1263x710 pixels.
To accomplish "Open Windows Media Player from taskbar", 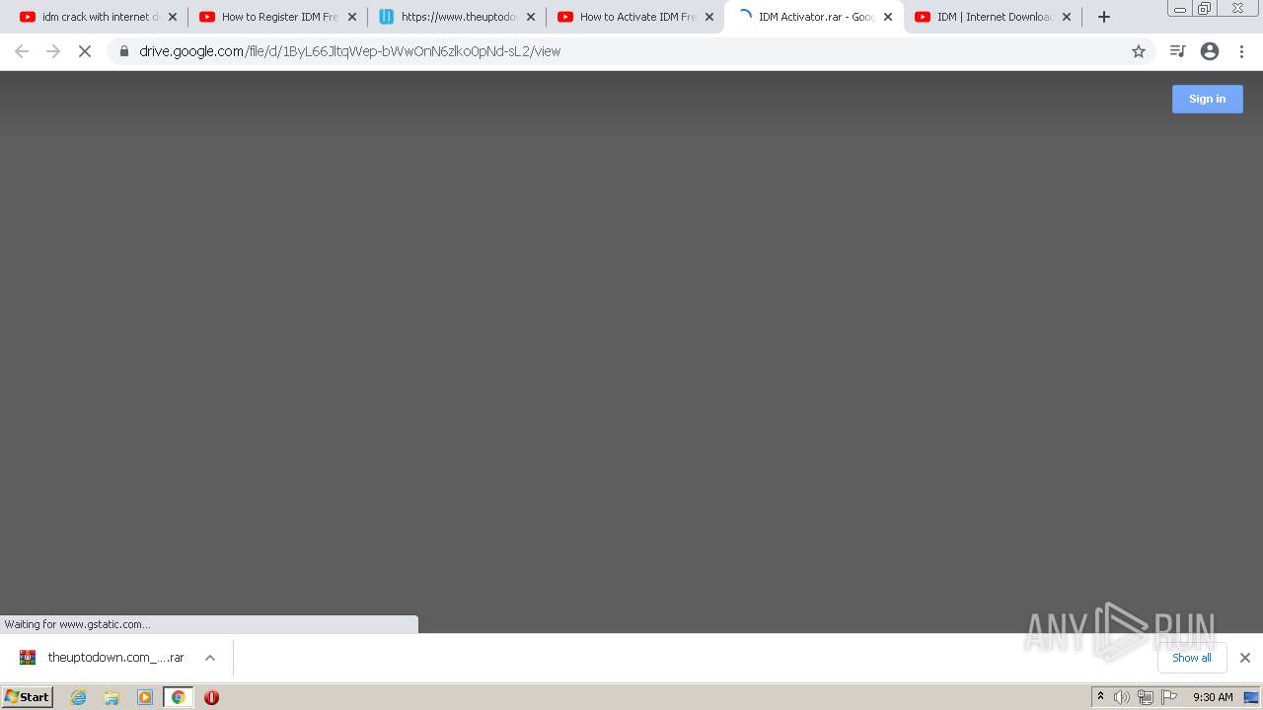I will coord(145,697).
